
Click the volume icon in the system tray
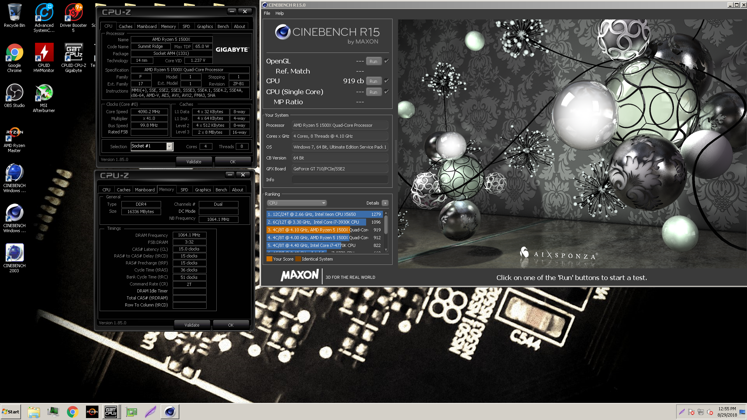710,412
